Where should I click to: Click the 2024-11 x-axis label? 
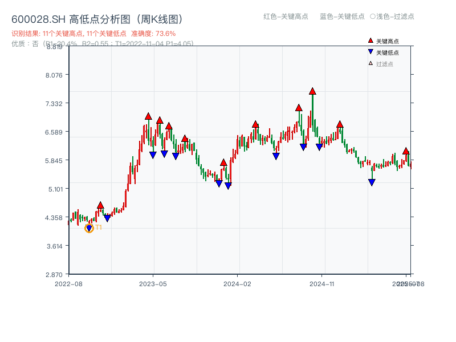321,284
